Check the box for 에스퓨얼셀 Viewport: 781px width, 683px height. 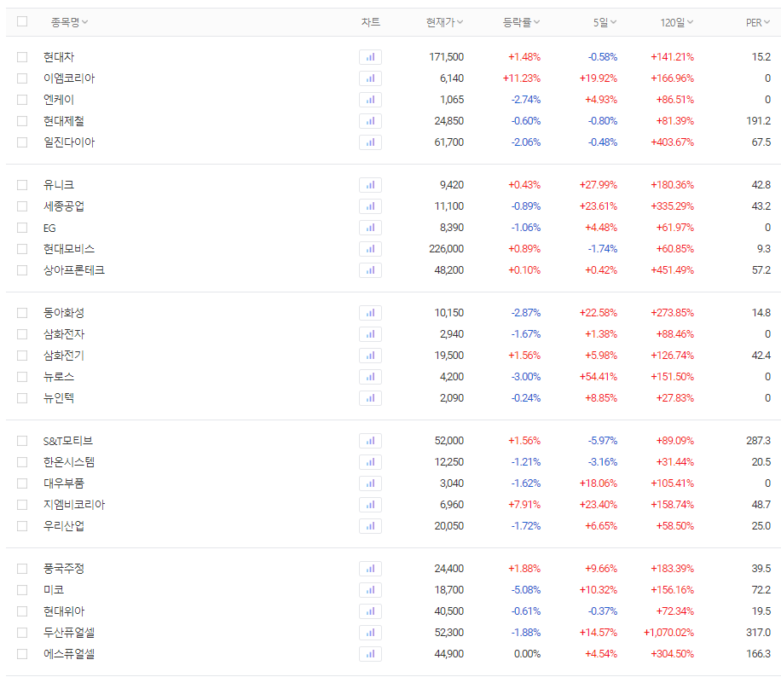pyautogui.click(x=22, y=654)
